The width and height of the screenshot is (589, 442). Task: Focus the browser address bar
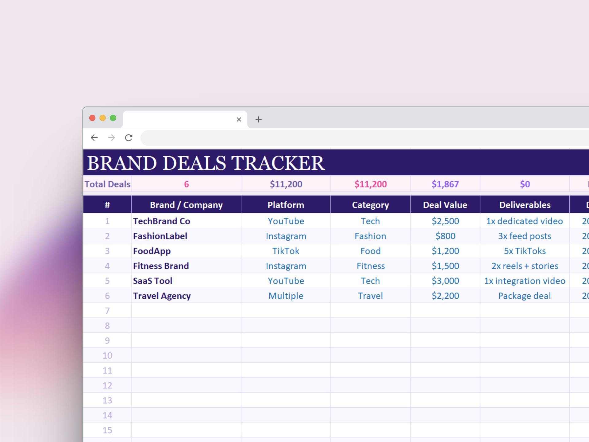[x=364, y=138]
